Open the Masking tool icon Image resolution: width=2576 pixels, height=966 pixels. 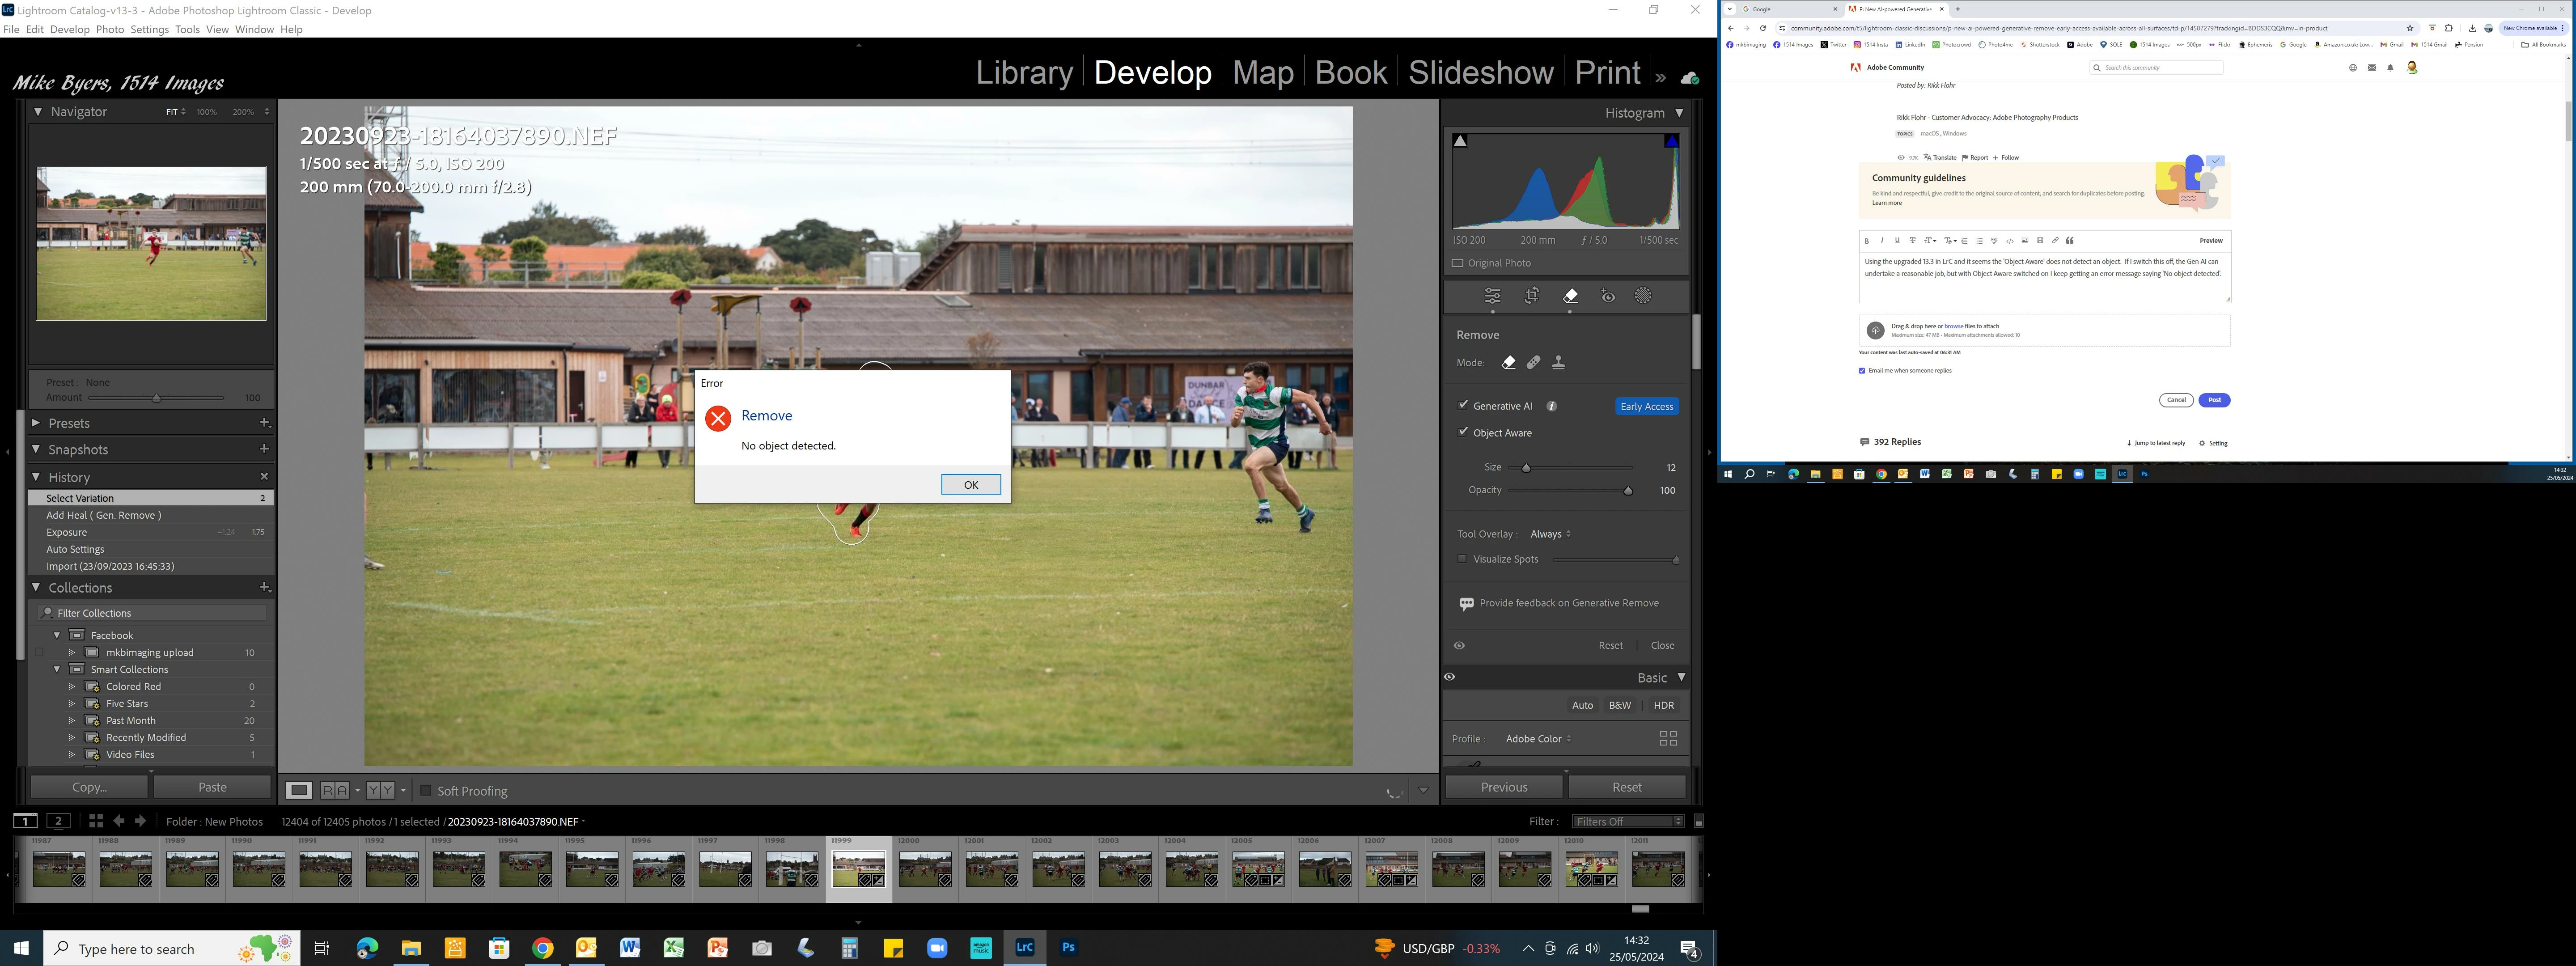[1643, 296]
